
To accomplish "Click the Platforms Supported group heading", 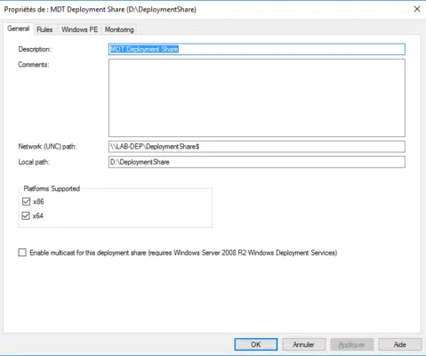I will point(52,189).
